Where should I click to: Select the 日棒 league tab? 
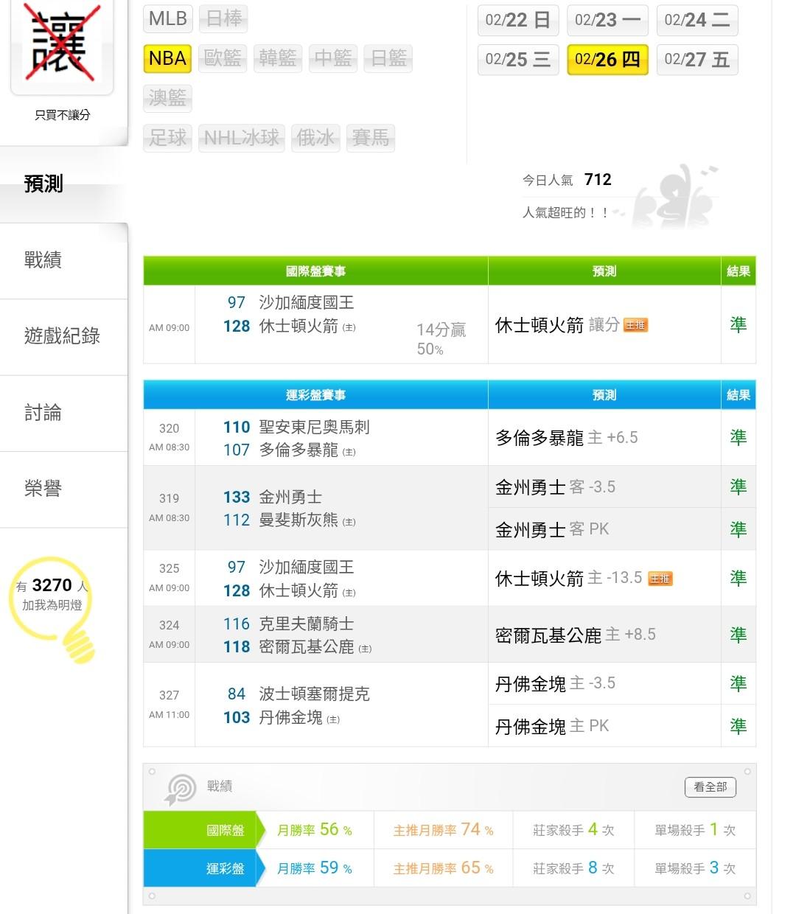[224, 18]
